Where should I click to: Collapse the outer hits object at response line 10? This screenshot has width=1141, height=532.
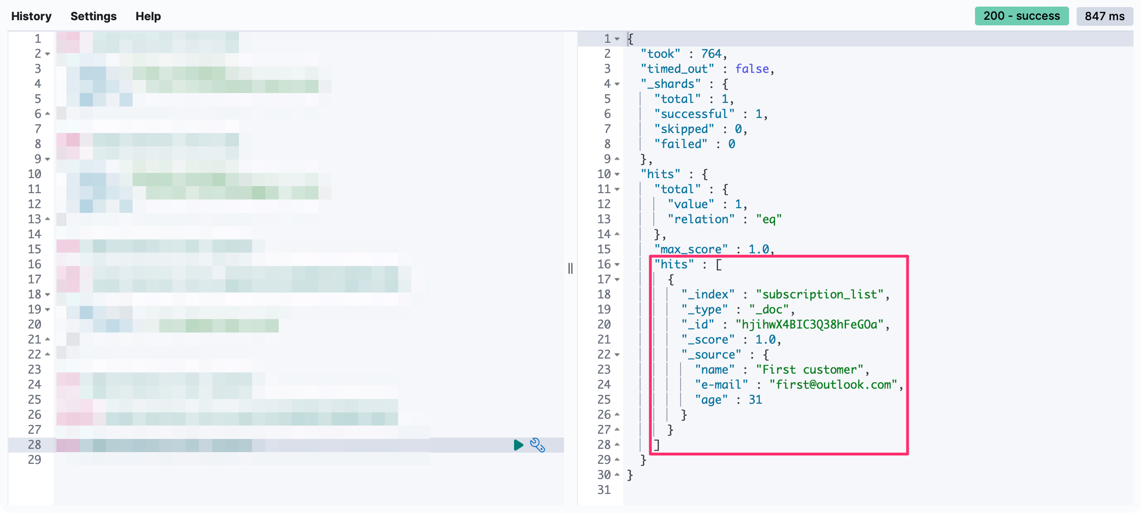[617, 174]
